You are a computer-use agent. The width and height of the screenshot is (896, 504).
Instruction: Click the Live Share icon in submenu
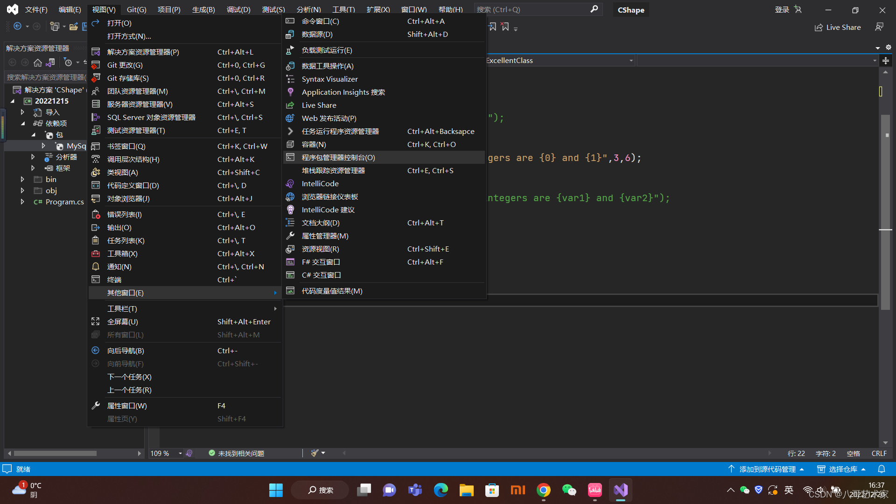(290, 105)
